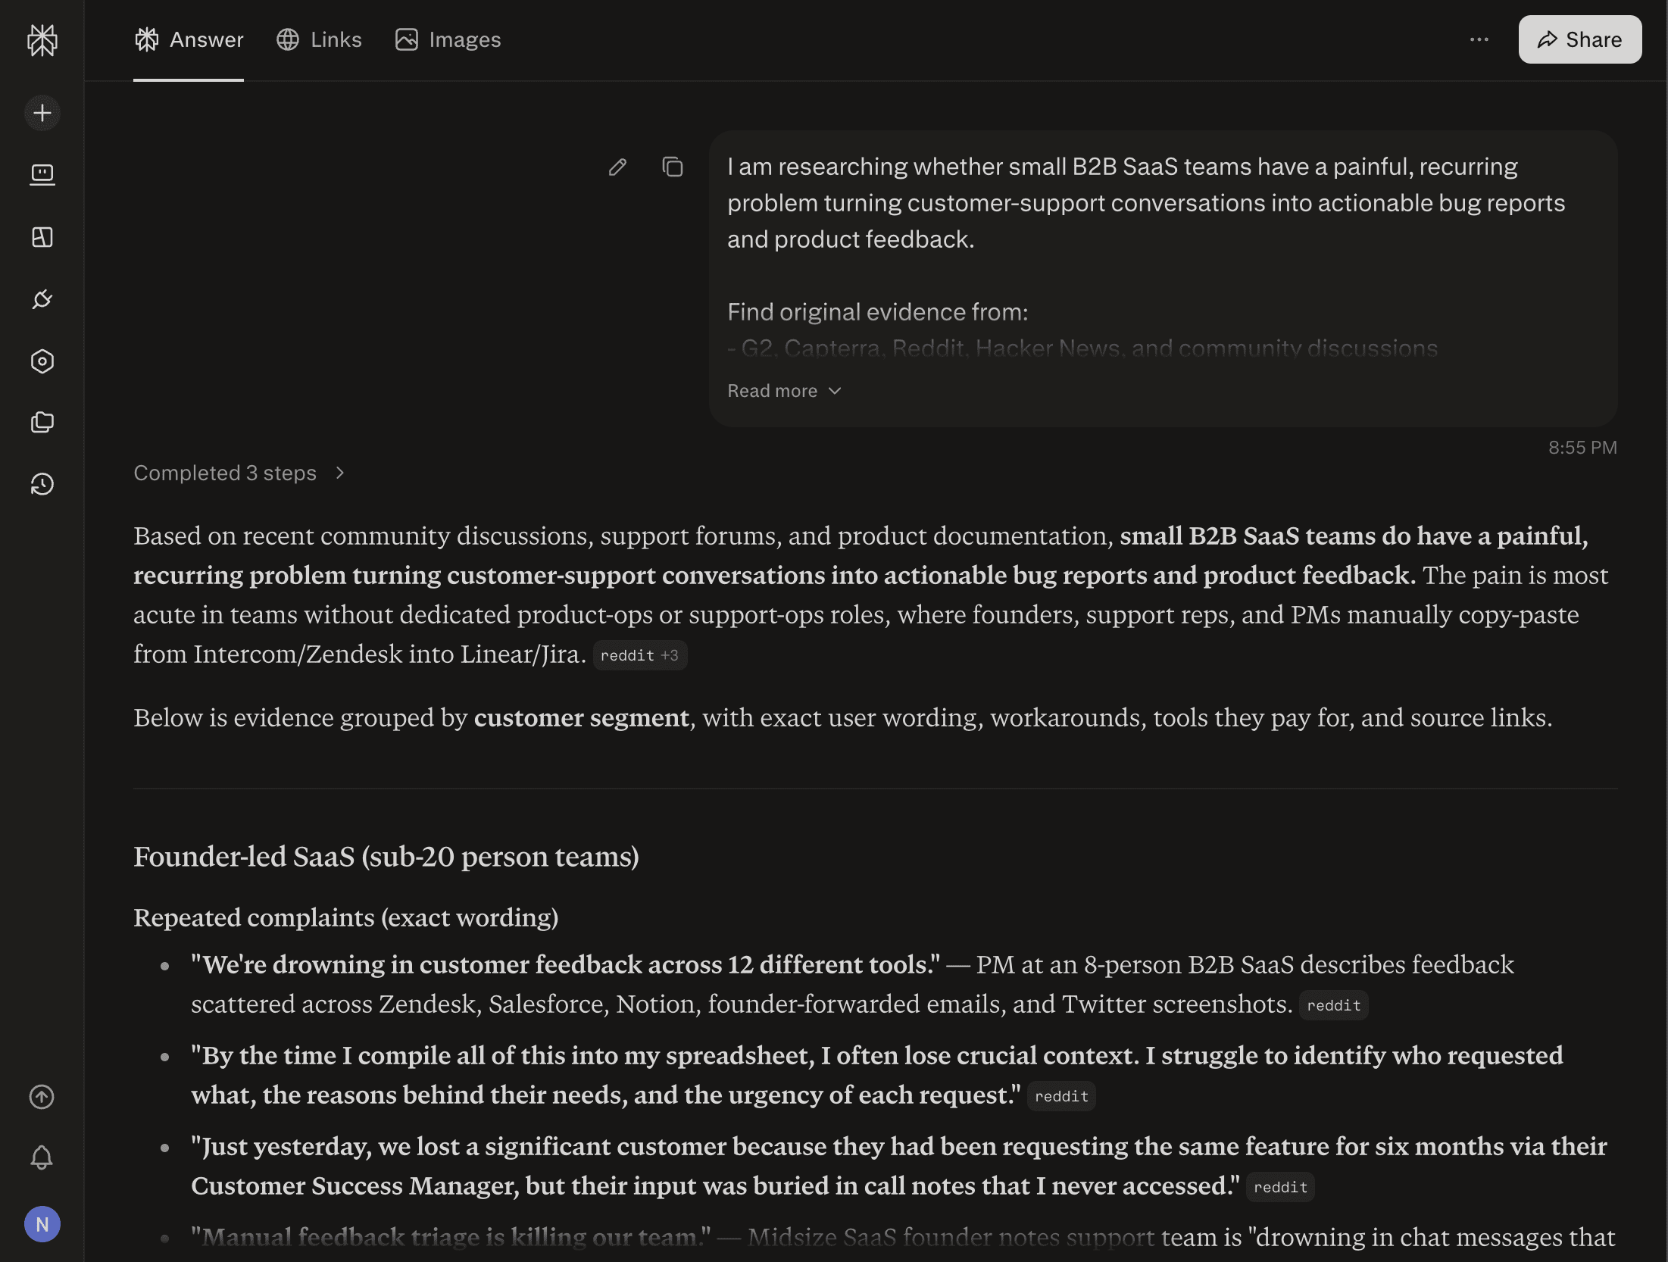Click the upgrade arrow circle icon
This screenshot has width=1668, height=1262.
coord(42,1097)
